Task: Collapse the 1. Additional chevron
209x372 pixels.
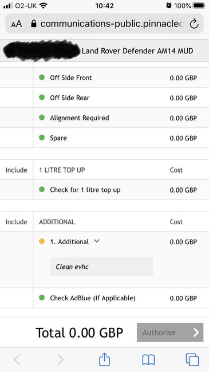Action: coord(96,241)
